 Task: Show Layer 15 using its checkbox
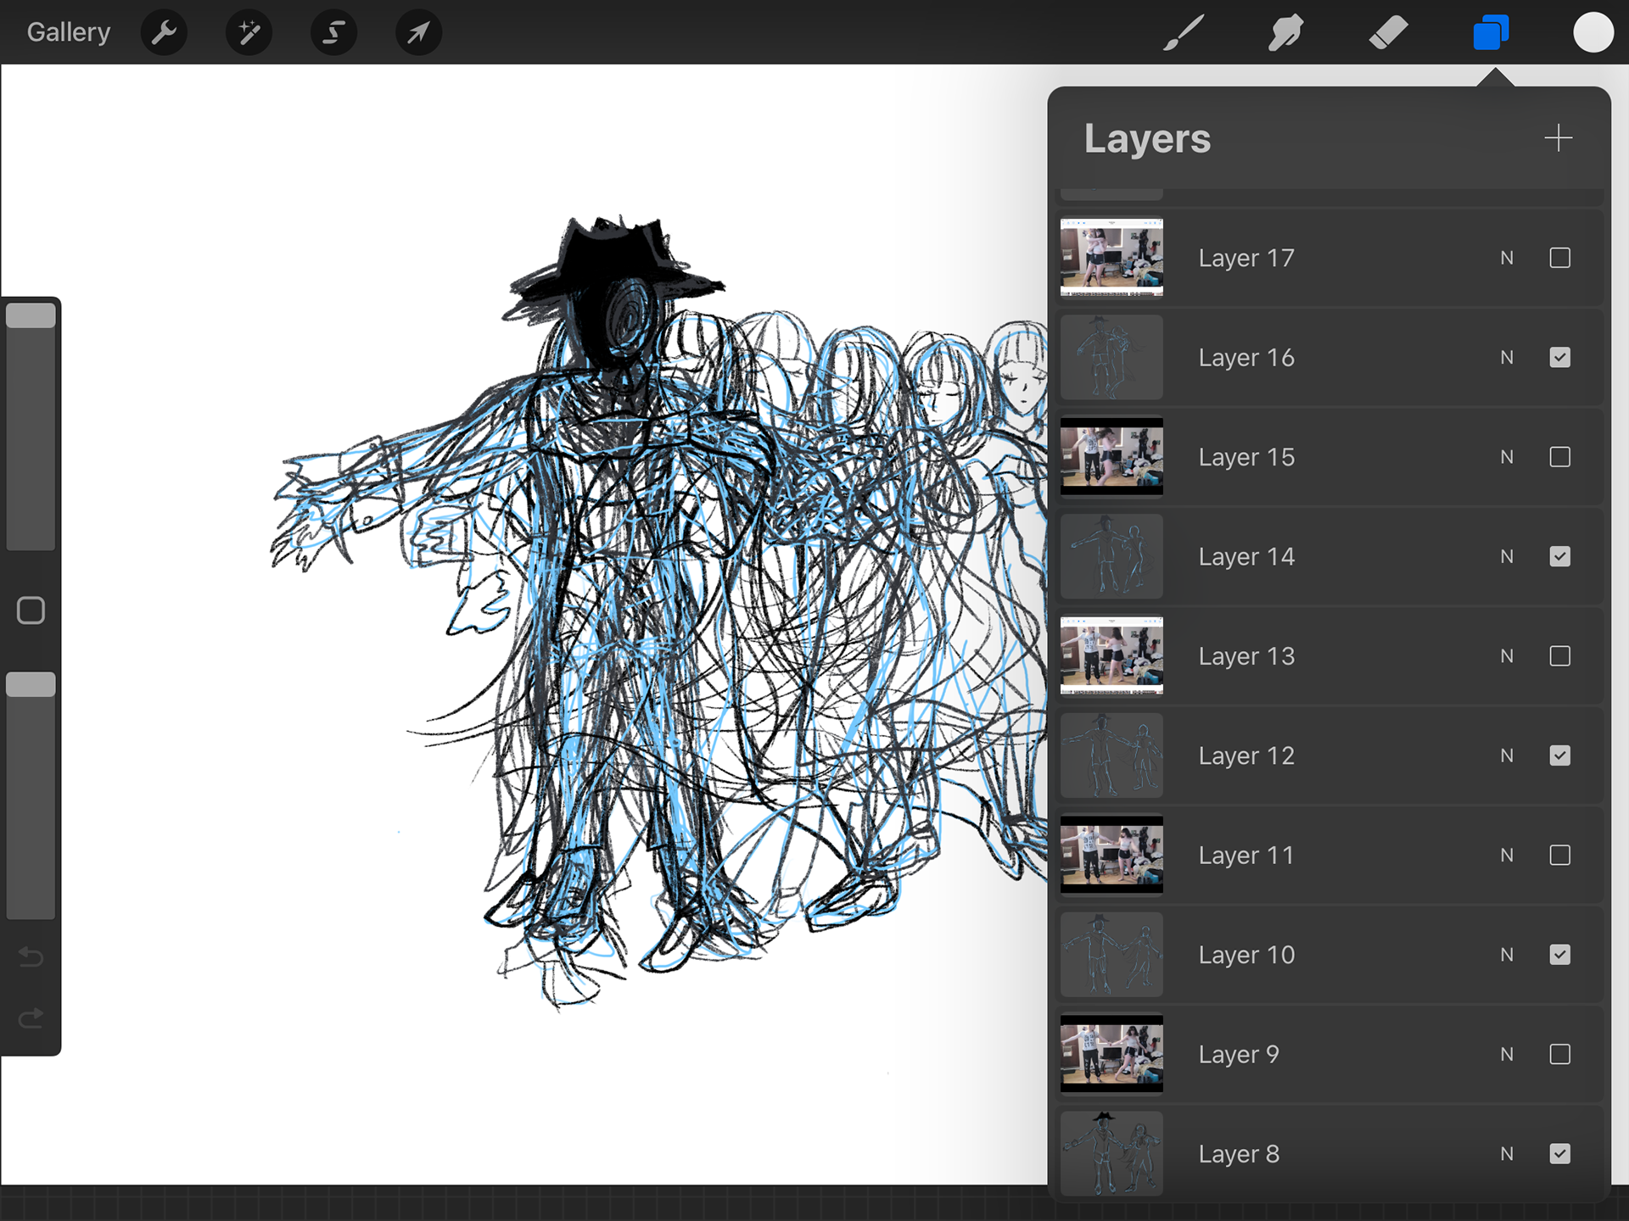click(1559, 457)
